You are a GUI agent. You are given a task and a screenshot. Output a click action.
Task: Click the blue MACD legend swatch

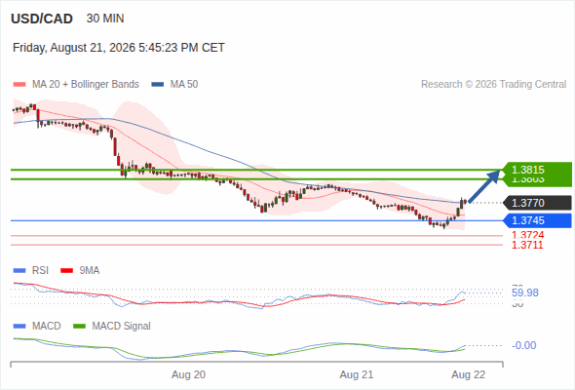tap(19, 327)
